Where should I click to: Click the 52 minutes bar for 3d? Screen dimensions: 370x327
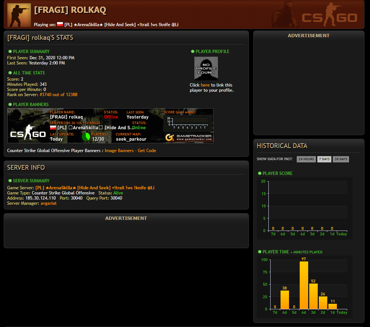pyautogui.click(x=313, y=296)
